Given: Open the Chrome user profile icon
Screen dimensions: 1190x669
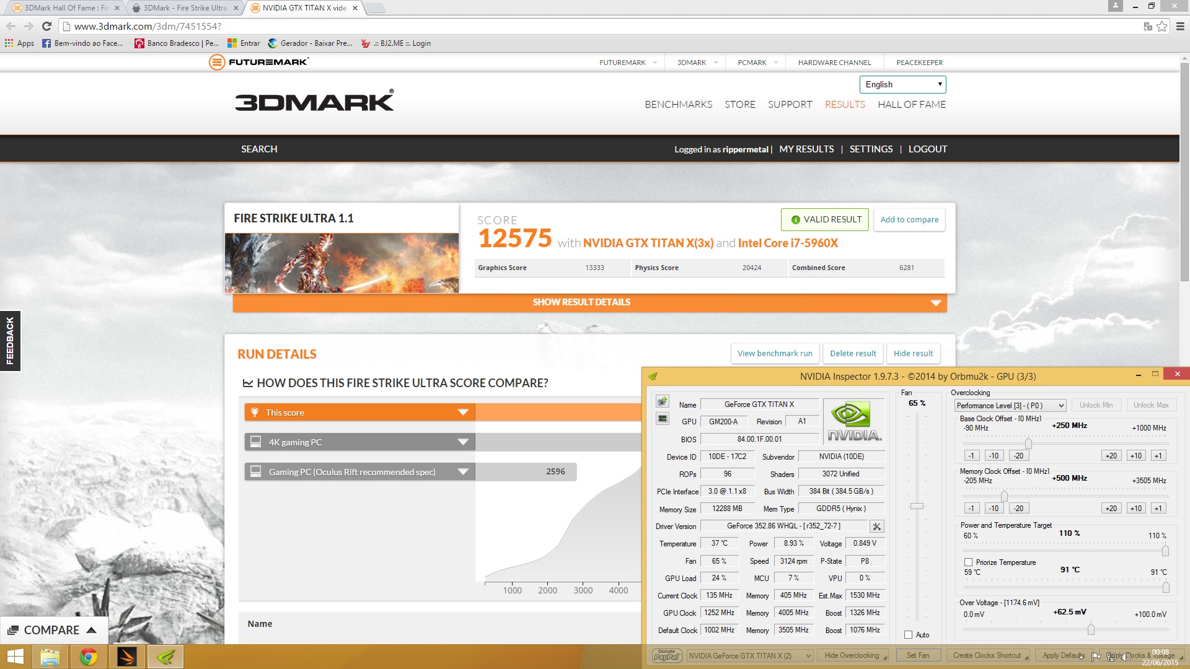Looking at the screenshot, I should (1115, 6).
